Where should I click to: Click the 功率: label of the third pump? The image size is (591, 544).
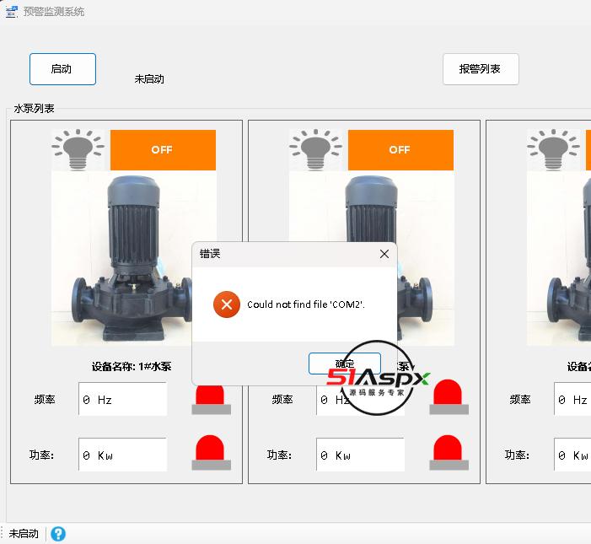point(517,455)
